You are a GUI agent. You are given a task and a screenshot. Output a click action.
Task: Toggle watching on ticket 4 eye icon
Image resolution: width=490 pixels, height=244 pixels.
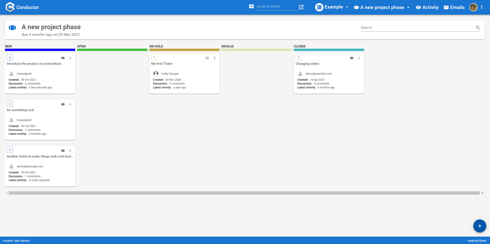click(x=63, y=58)
